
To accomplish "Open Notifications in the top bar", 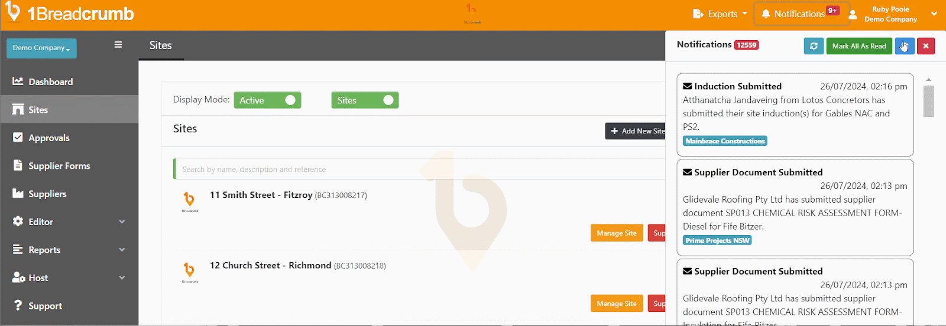I will click(801, 14).
